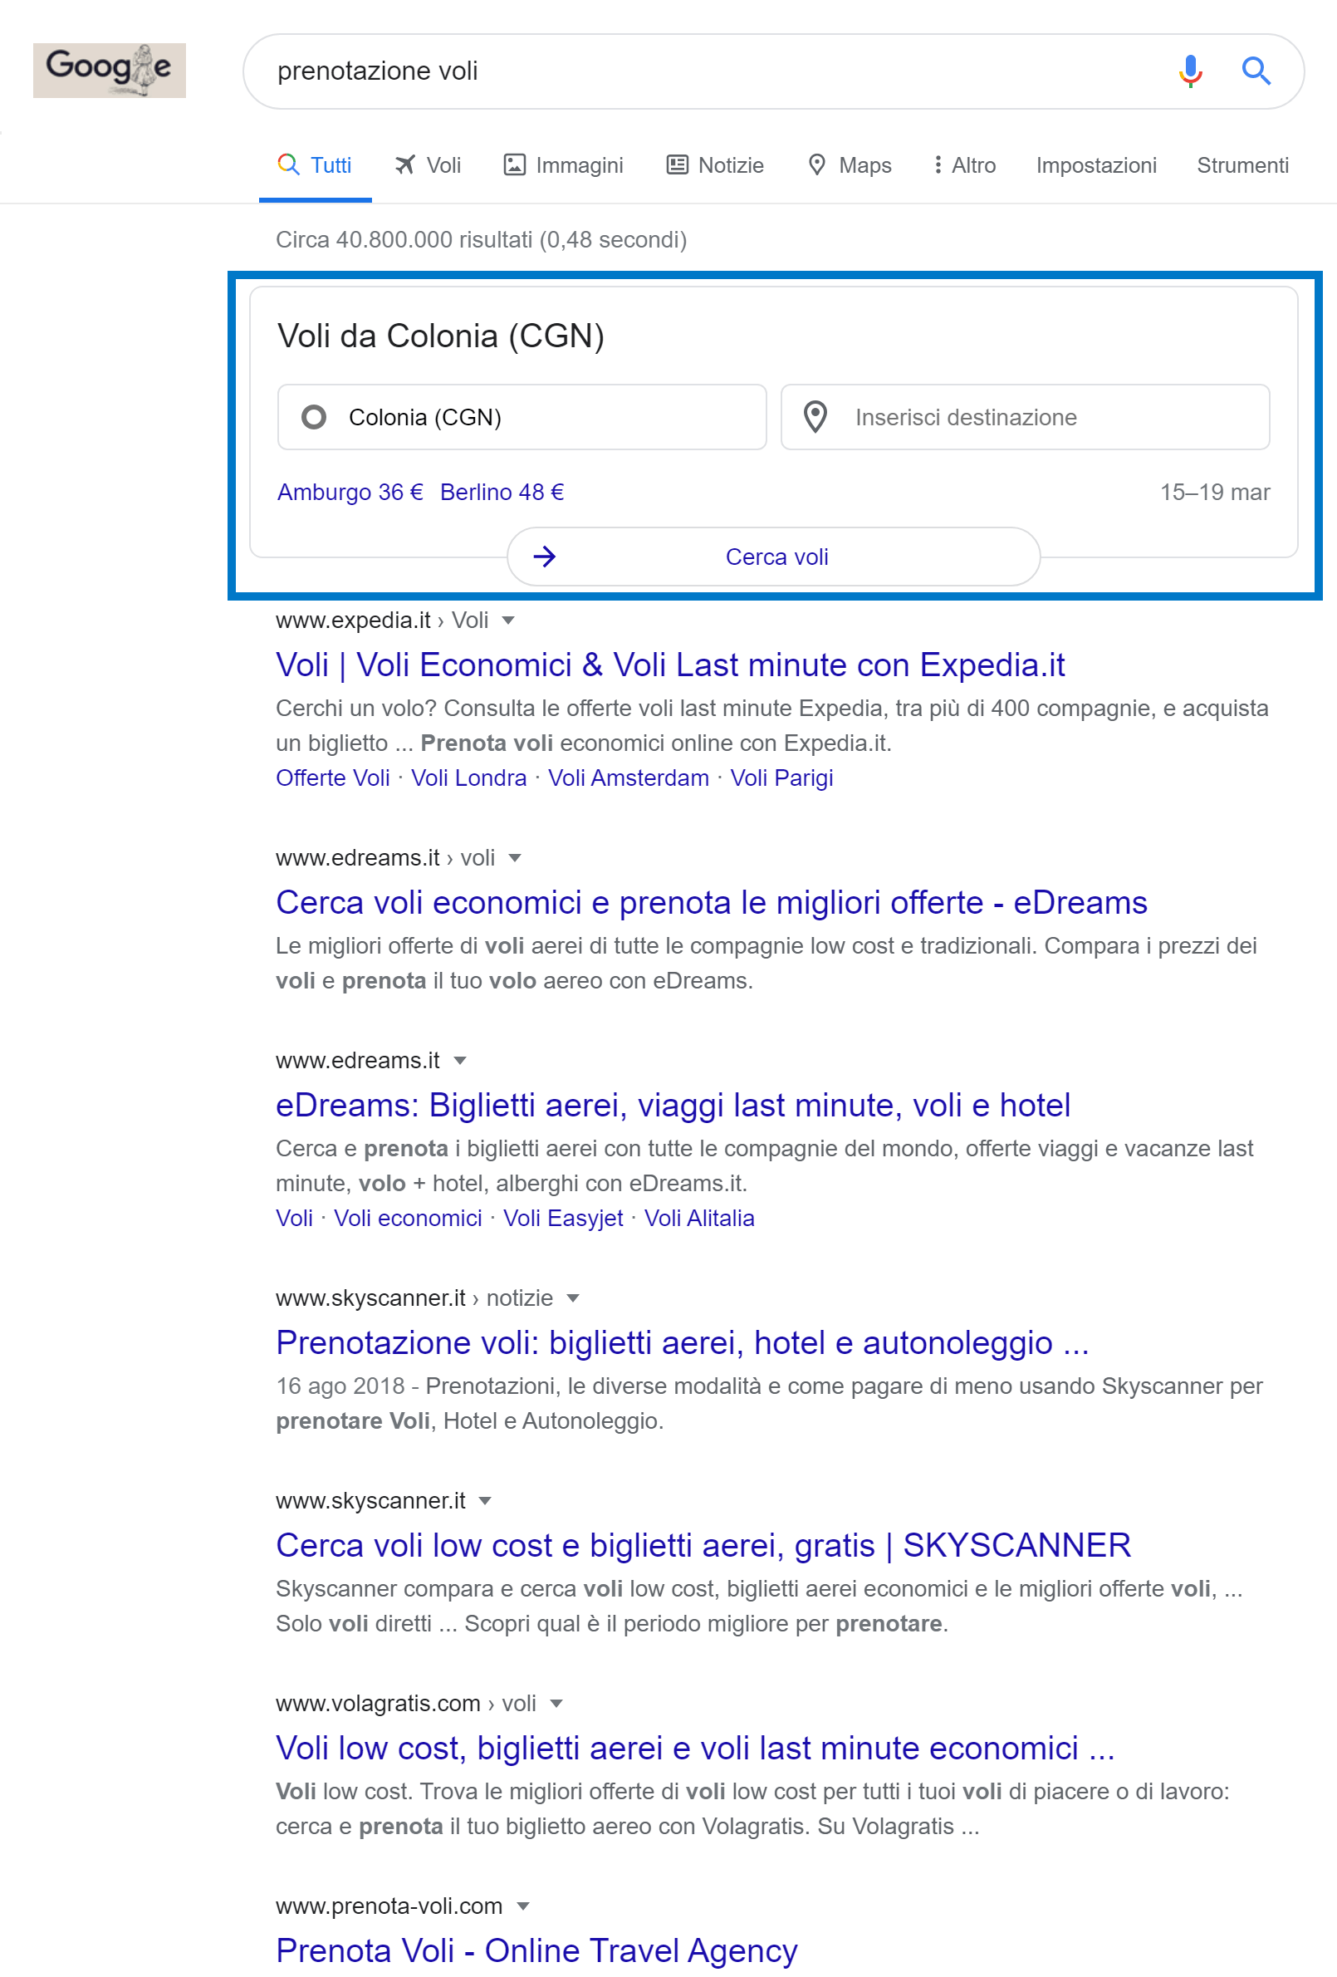Expand dropdown arrow next to www.edreams.it › voli
Viewport: 1337px width, 1977px height.
tap(515, 857)
